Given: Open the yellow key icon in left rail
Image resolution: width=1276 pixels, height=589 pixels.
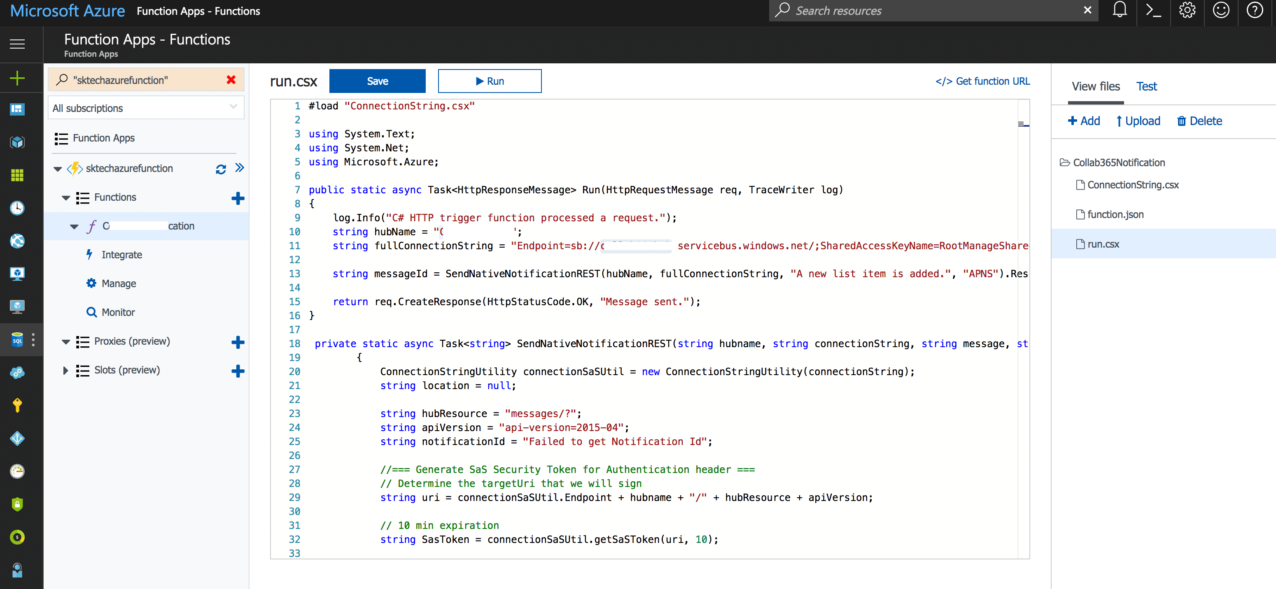Looking at the screenshot, I should point(17,406).
